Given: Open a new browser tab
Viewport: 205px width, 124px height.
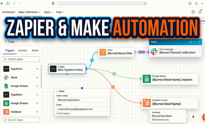Looking at the screenshot, I should click(x=202, y=3).
